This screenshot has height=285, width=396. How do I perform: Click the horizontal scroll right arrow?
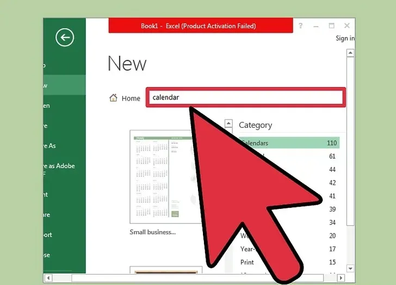[x=341, y=278]
